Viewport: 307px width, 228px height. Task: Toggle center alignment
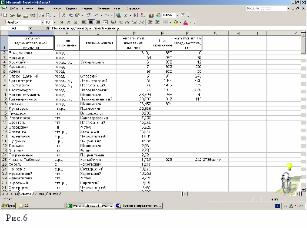coord(91,22)
